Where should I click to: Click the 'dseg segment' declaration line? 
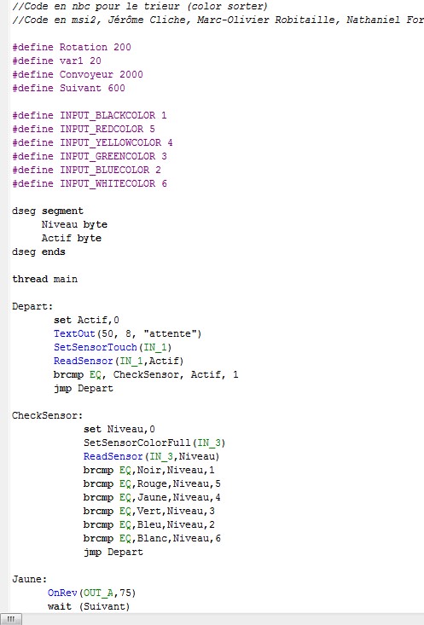point(48,211)
